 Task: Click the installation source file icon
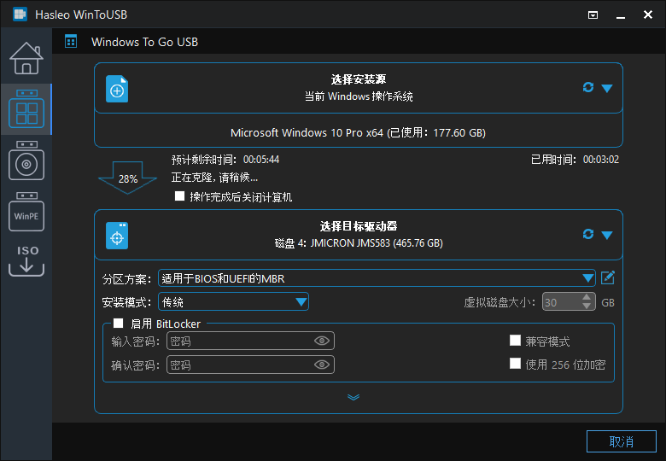(x=117, y=89)
